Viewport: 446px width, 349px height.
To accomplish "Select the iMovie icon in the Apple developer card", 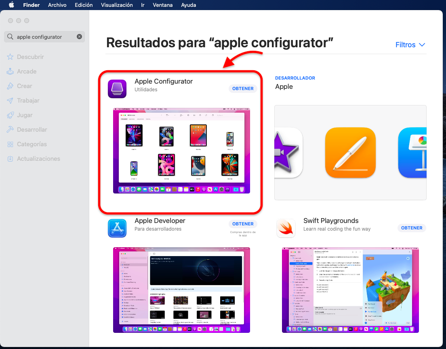I will coord(284,153).
